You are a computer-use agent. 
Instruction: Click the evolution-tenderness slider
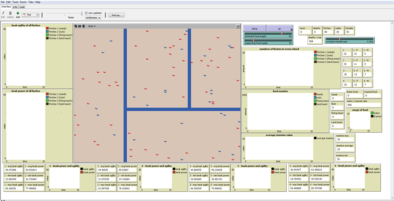pos(349,40)
